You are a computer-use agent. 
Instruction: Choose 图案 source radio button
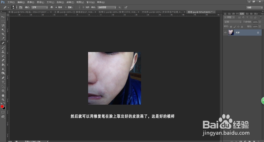66,7
